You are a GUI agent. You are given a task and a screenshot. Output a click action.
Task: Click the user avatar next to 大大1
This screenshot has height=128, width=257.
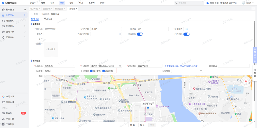(x=243, y=3)
